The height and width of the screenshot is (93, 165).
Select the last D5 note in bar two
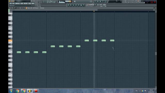[78, 47]
